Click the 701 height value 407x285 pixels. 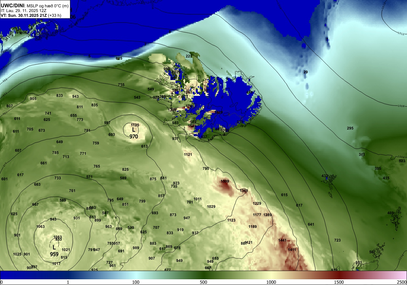pos(190,202)
